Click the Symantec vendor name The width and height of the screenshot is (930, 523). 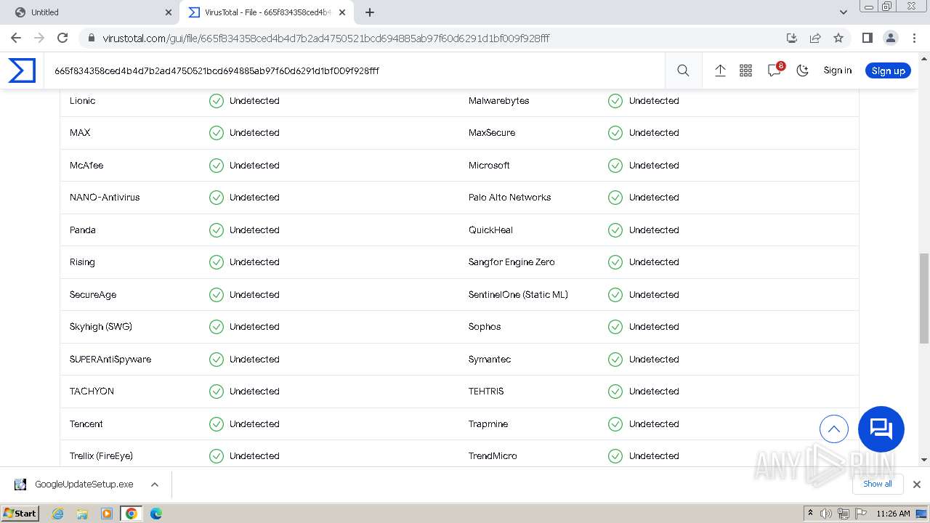(x=490, y=360)
